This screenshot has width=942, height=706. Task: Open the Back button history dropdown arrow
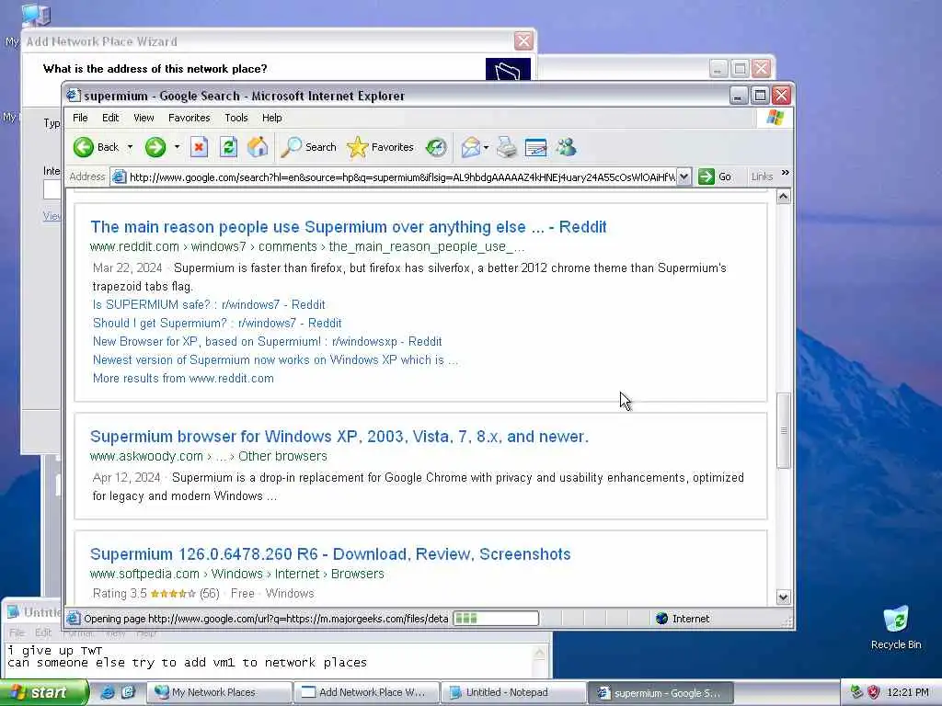(x=130, y=147)
